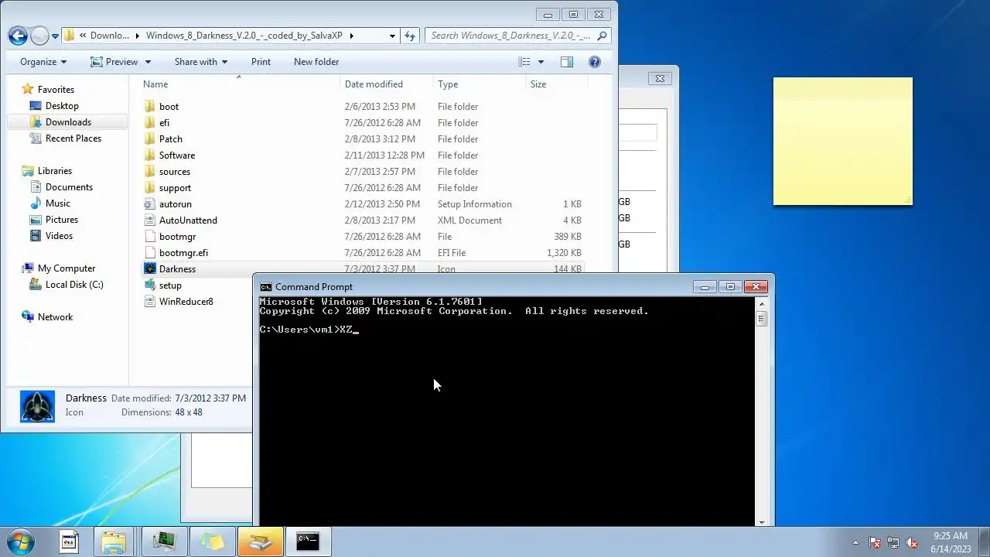
Task: Click the Change your view icon
Action: click(x=524, y=62)
